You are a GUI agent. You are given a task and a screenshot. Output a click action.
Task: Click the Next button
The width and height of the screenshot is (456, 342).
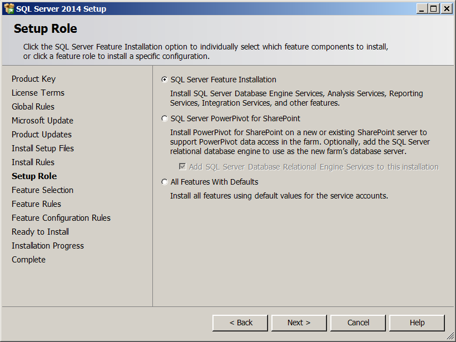coord(299,323)
